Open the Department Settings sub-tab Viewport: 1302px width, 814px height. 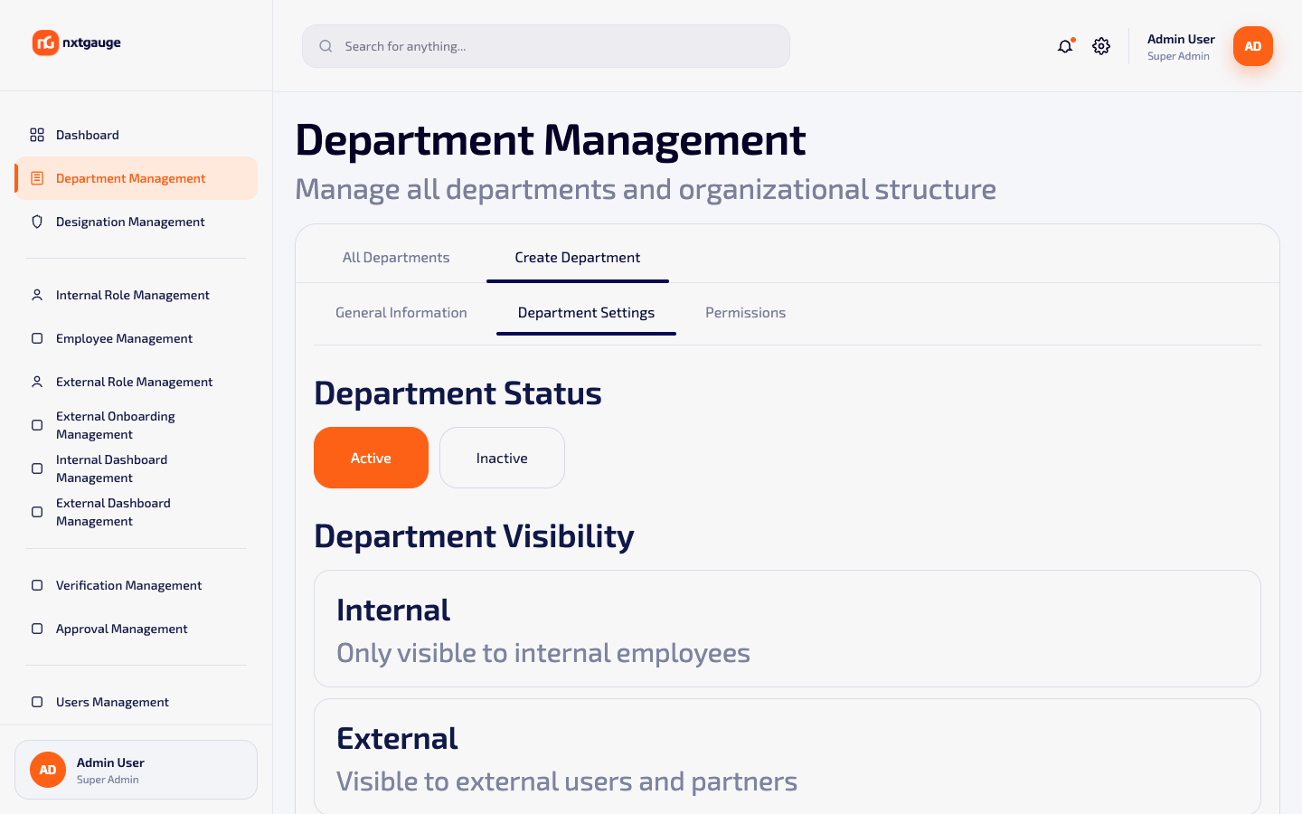coord(586,313)
